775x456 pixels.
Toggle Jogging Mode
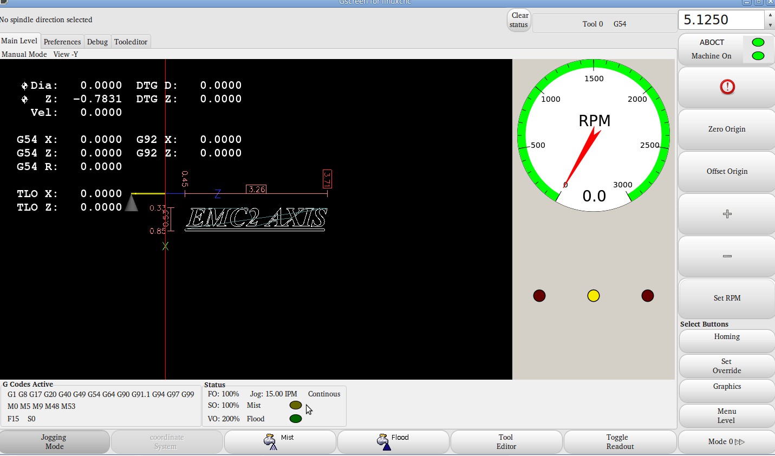click(54, 442)
